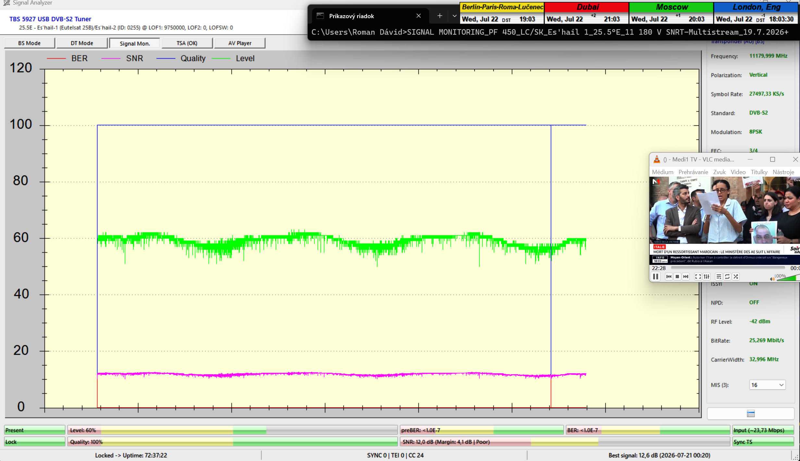Select Príkazový riadok terminal tab
The height and width of the screenshot is (461, 800).
tap(370, 16)
